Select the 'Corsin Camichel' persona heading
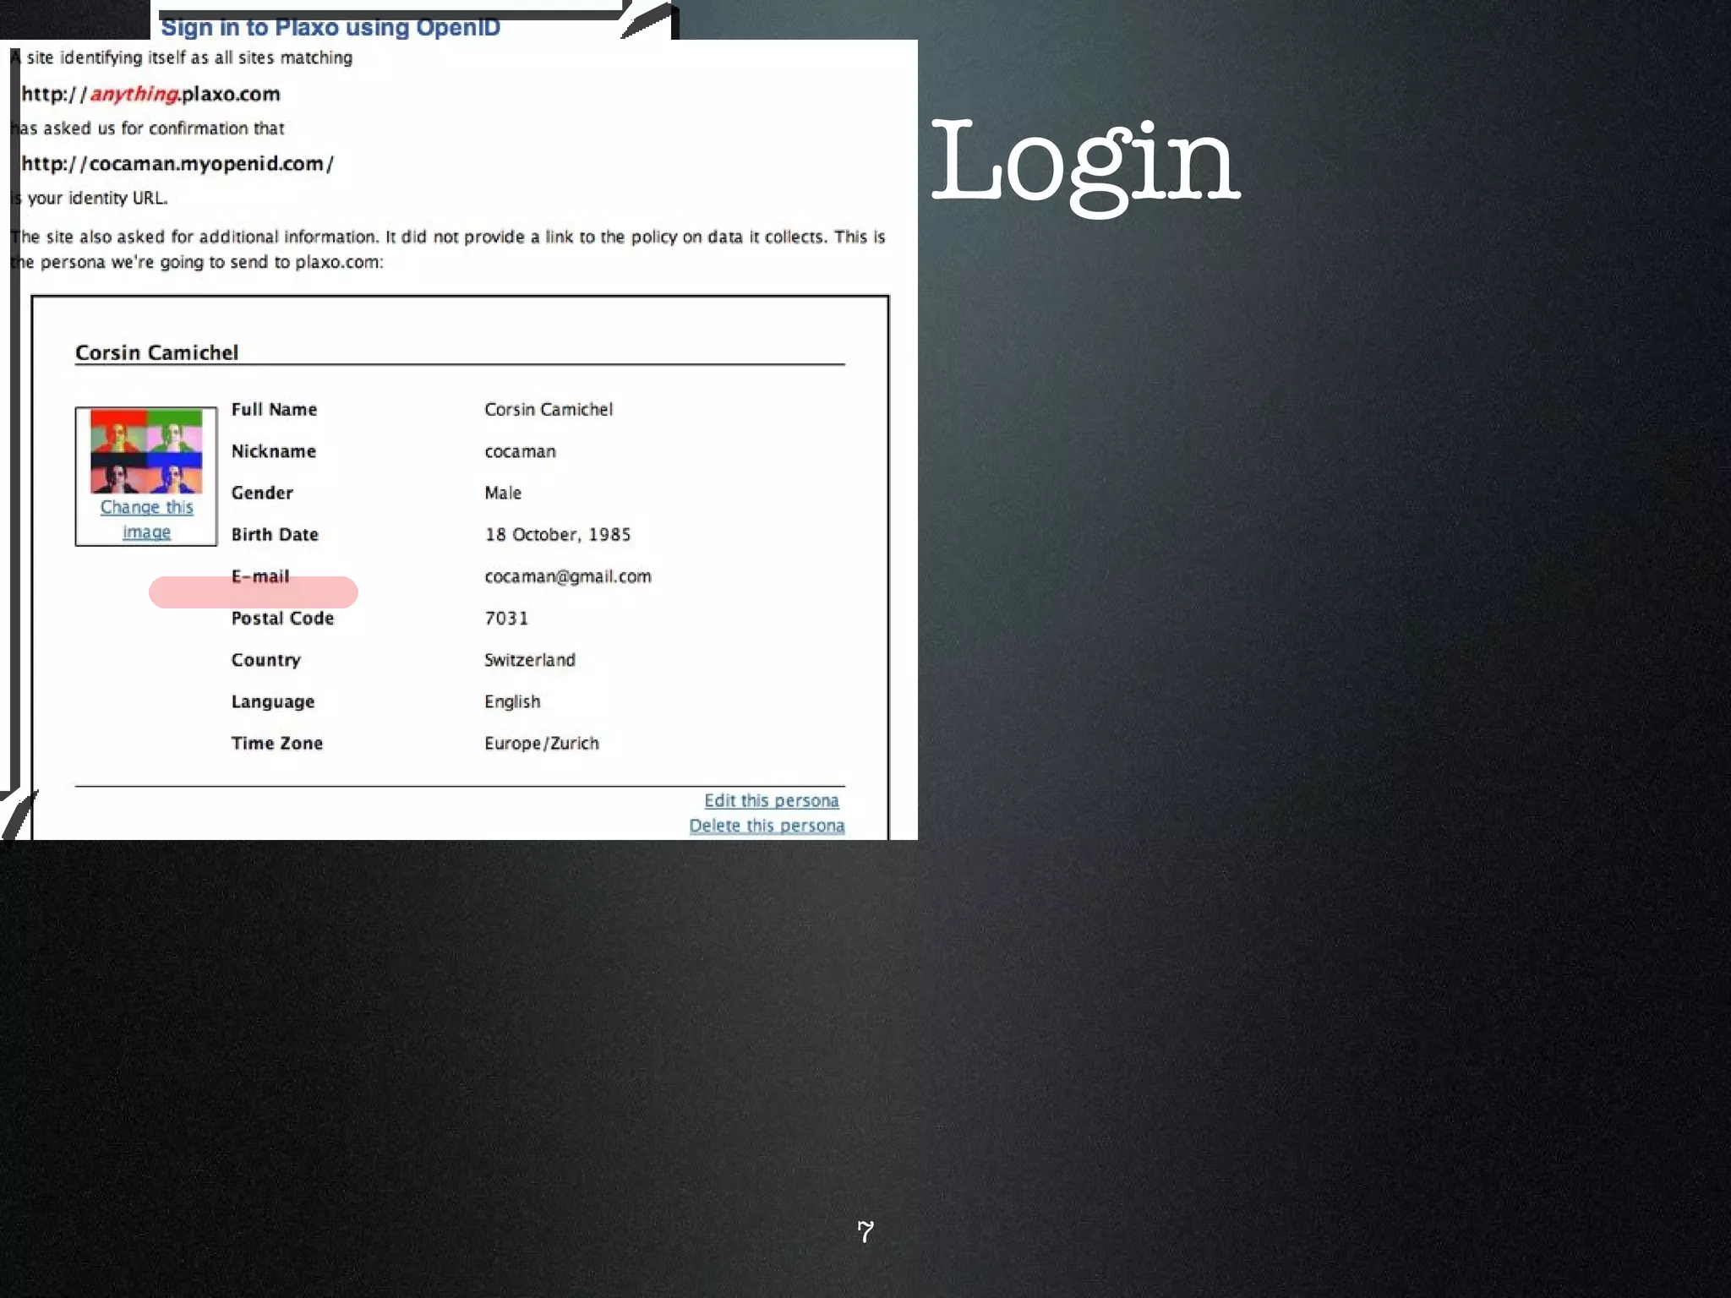This screenshot has width=1731, height=1298. [x=156, y=352]
